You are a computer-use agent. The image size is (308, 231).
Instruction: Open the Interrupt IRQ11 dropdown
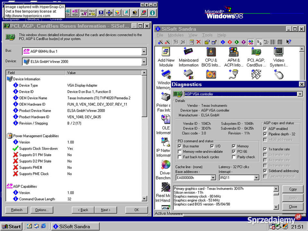256,178
